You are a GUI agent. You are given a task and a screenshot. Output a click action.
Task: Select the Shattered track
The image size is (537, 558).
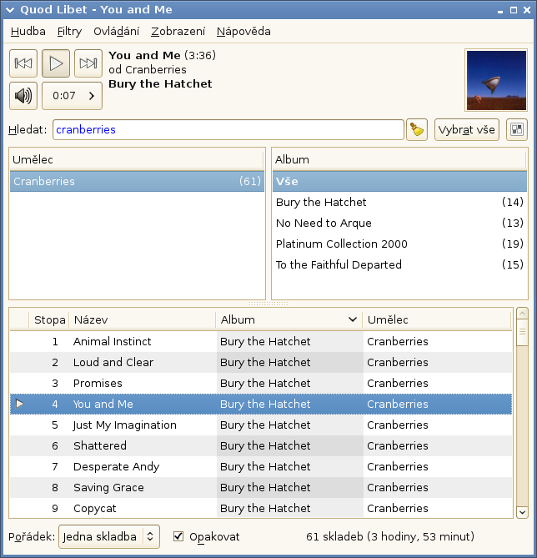pyautogui.click(x=261, y=445)
